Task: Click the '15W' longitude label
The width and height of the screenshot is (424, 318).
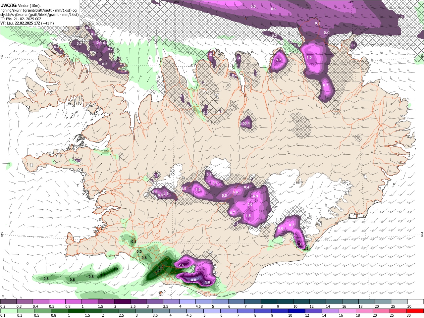Action: click(x=351, y=2)
